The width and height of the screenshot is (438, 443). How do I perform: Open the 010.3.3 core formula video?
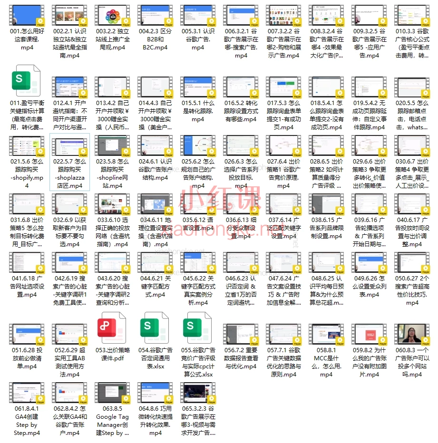412,18
